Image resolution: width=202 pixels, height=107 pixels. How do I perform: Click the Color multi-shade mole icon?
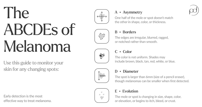pos(102,56)
